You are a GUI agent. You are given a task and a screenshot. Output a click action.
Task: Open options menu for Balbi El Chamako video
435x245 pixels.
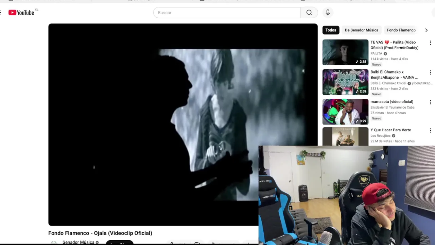click(431, 72)
